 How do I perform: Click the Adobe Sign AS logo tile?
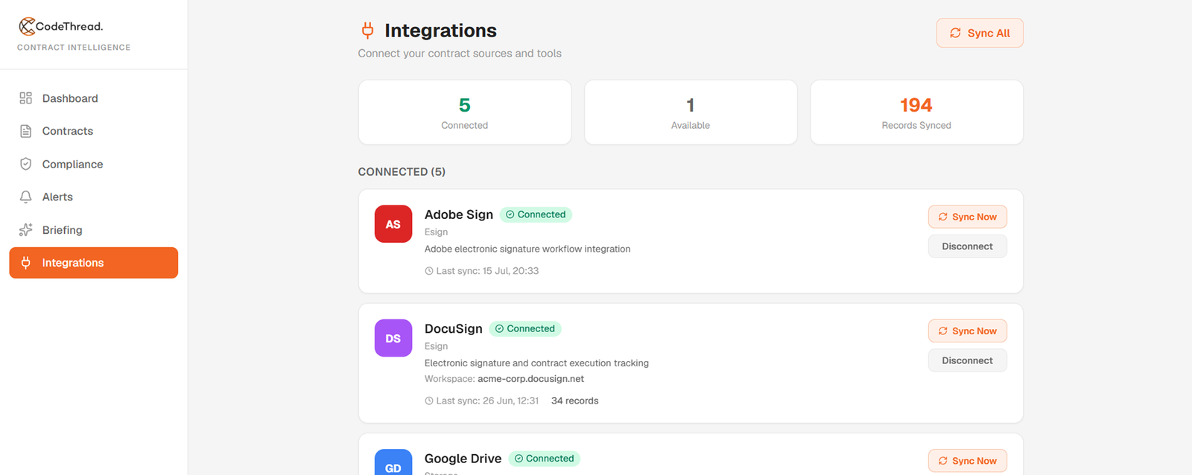(393, 224)
